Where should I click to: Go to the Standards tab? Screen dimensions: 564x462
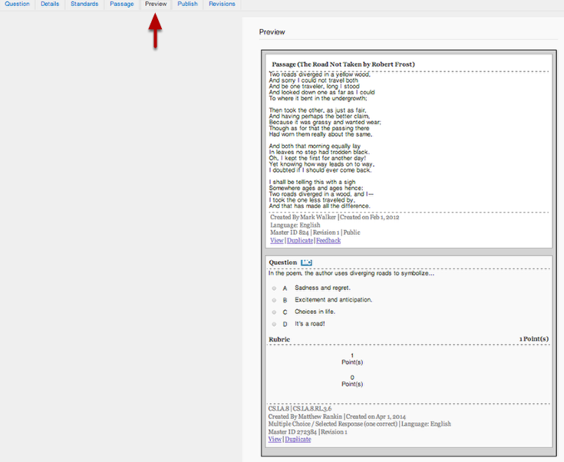(84, 4)
